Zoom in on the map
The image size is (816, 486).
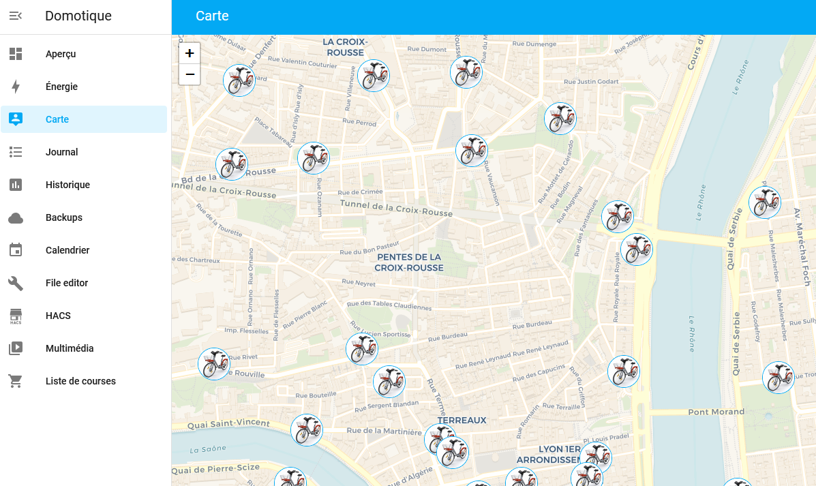point(190,53)
